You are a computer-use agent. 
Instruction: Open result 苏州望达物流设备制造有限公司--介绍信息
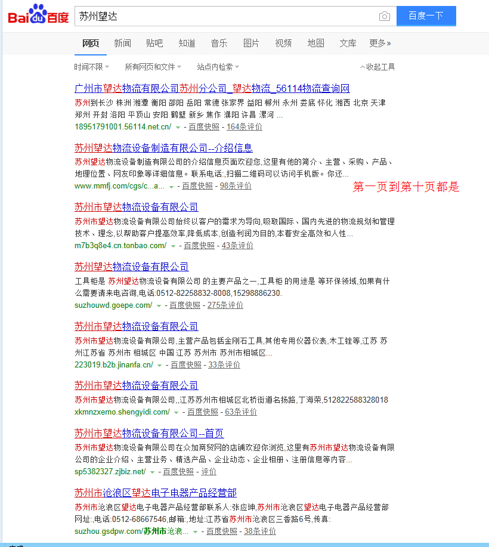163,149
